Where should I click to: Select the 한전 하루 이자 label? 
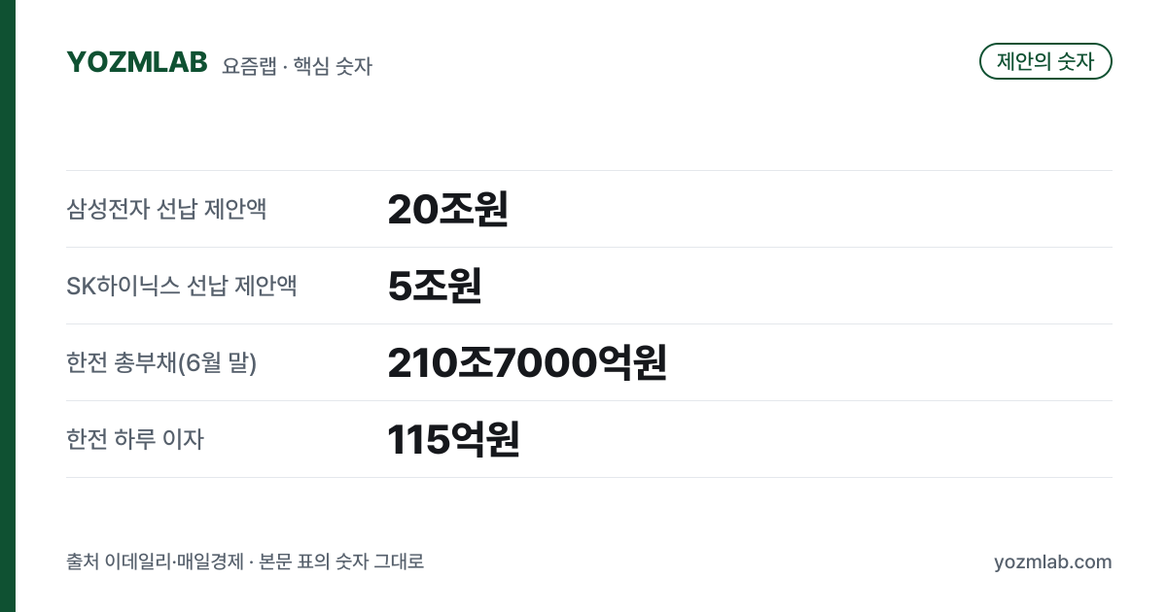click(135, 439)
